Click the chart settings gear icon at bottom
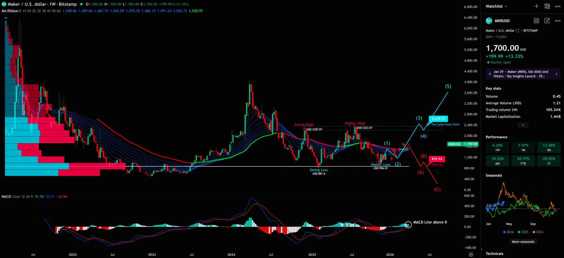The height and width of the screenshot is (258, 564). [471, 254]
